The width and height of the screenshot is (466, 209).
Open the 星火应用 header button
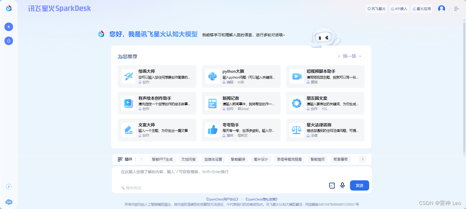(x=422, y=9)
